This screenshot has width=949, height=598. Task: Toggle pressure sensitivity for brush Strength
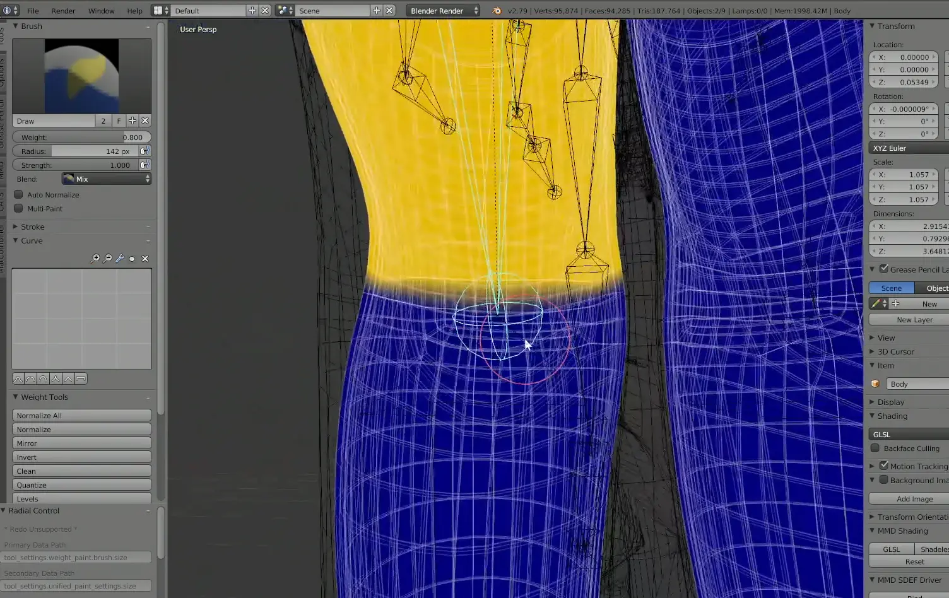144,165
